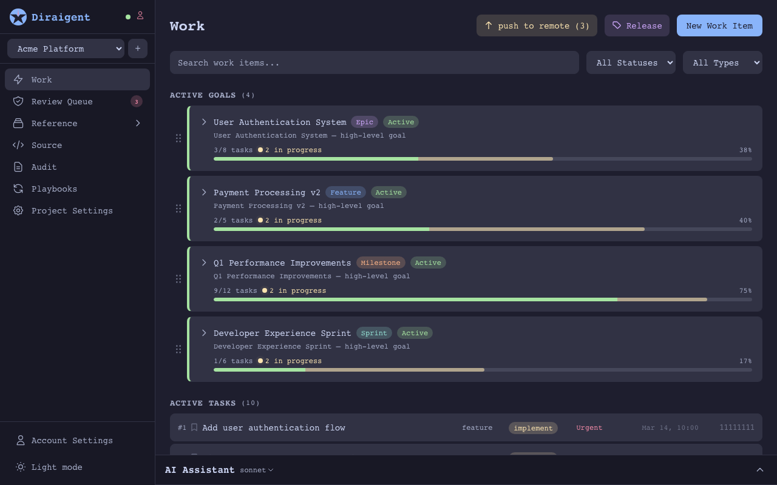
Task: Click the plus icon beside project selector
Action: [x=138, y=48]
